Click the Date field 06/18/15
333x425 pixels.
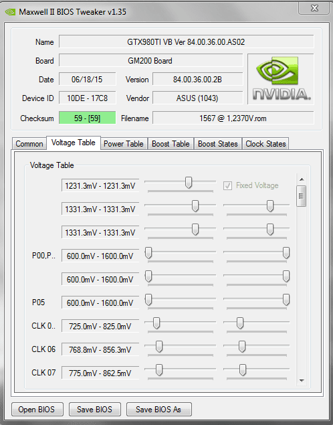tap(87, 79)
